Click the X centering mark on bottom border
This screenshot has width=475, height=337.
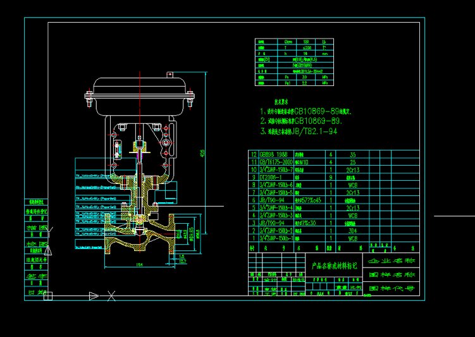[111, 296]
